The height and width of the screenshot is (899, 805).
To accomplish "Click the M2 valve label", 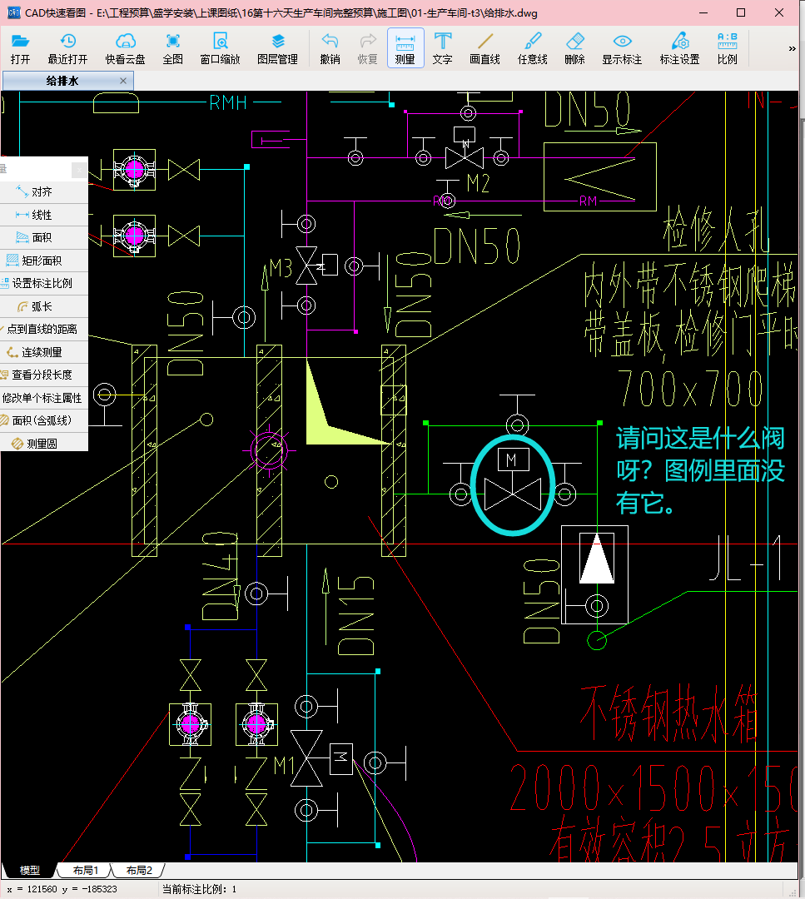I will [x=478, y=183].
